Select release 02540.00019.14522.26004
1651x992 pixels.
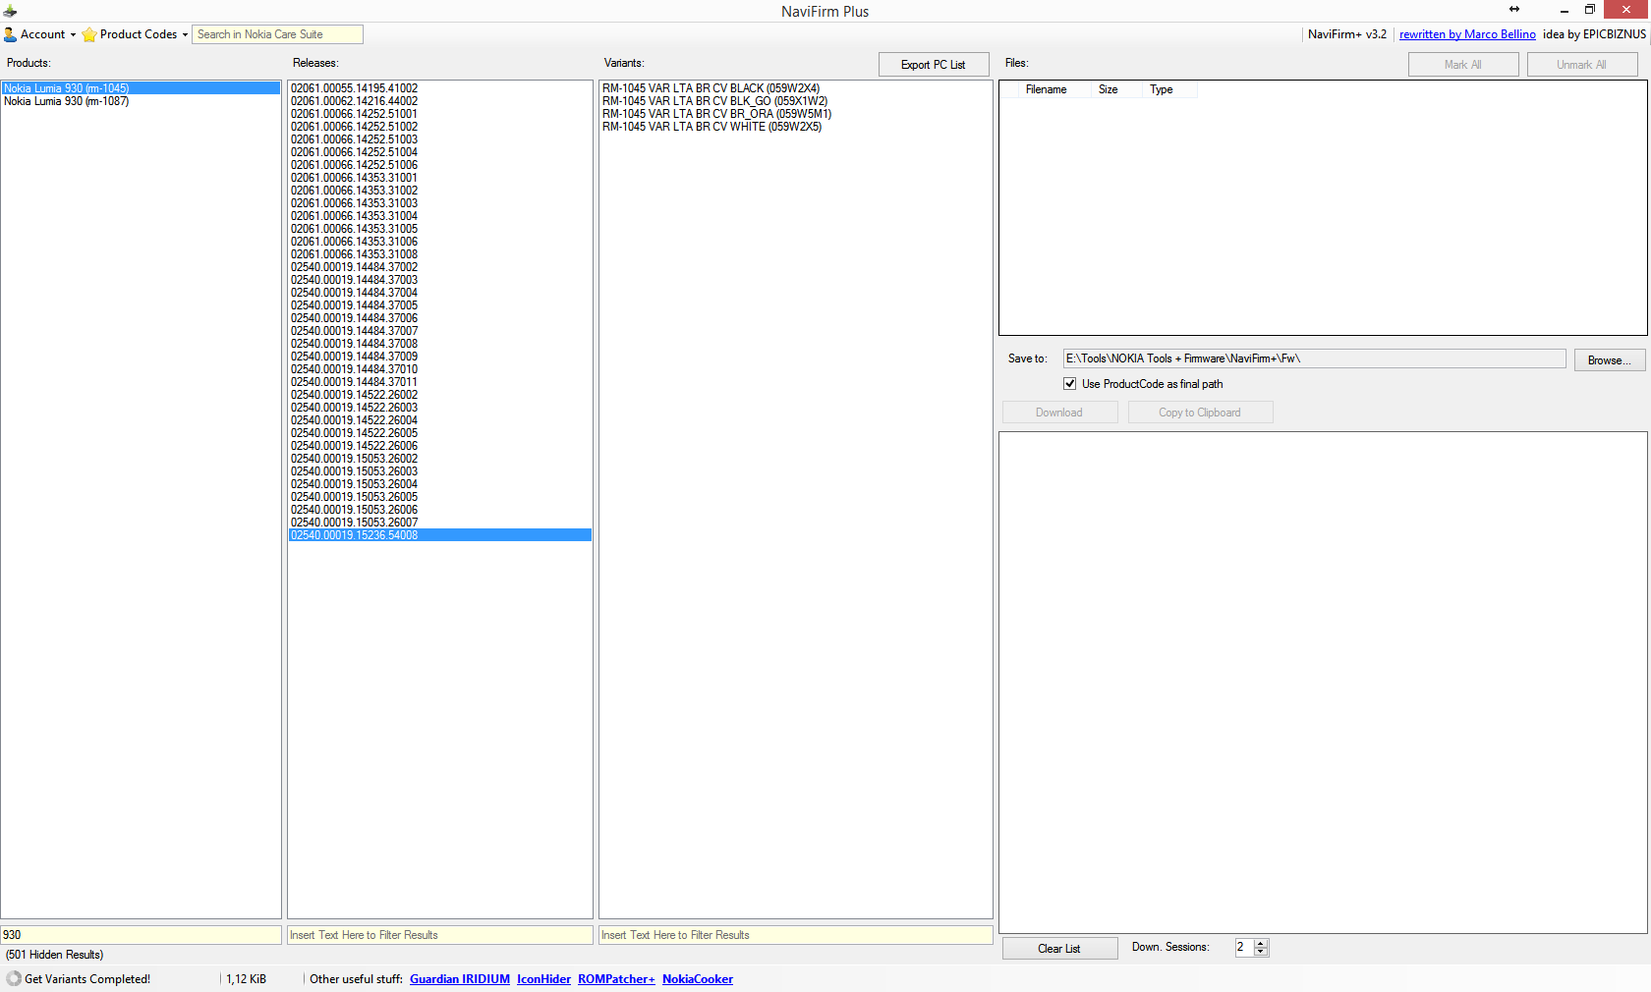point(439,420)
